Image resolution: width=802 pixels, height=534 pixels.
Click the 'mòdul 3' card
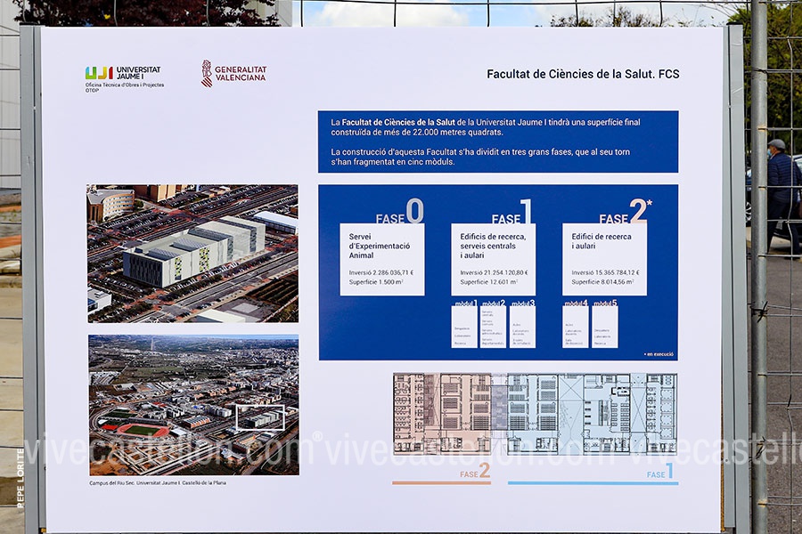523,325
